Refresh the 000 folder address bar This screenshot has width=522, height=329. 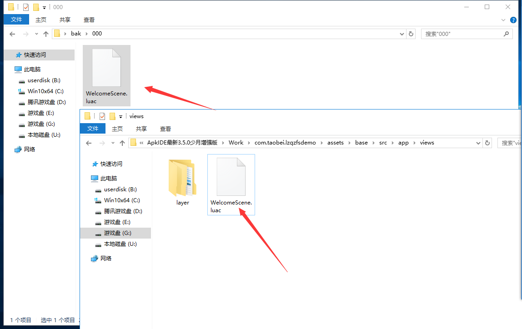(x=411, y=34)
